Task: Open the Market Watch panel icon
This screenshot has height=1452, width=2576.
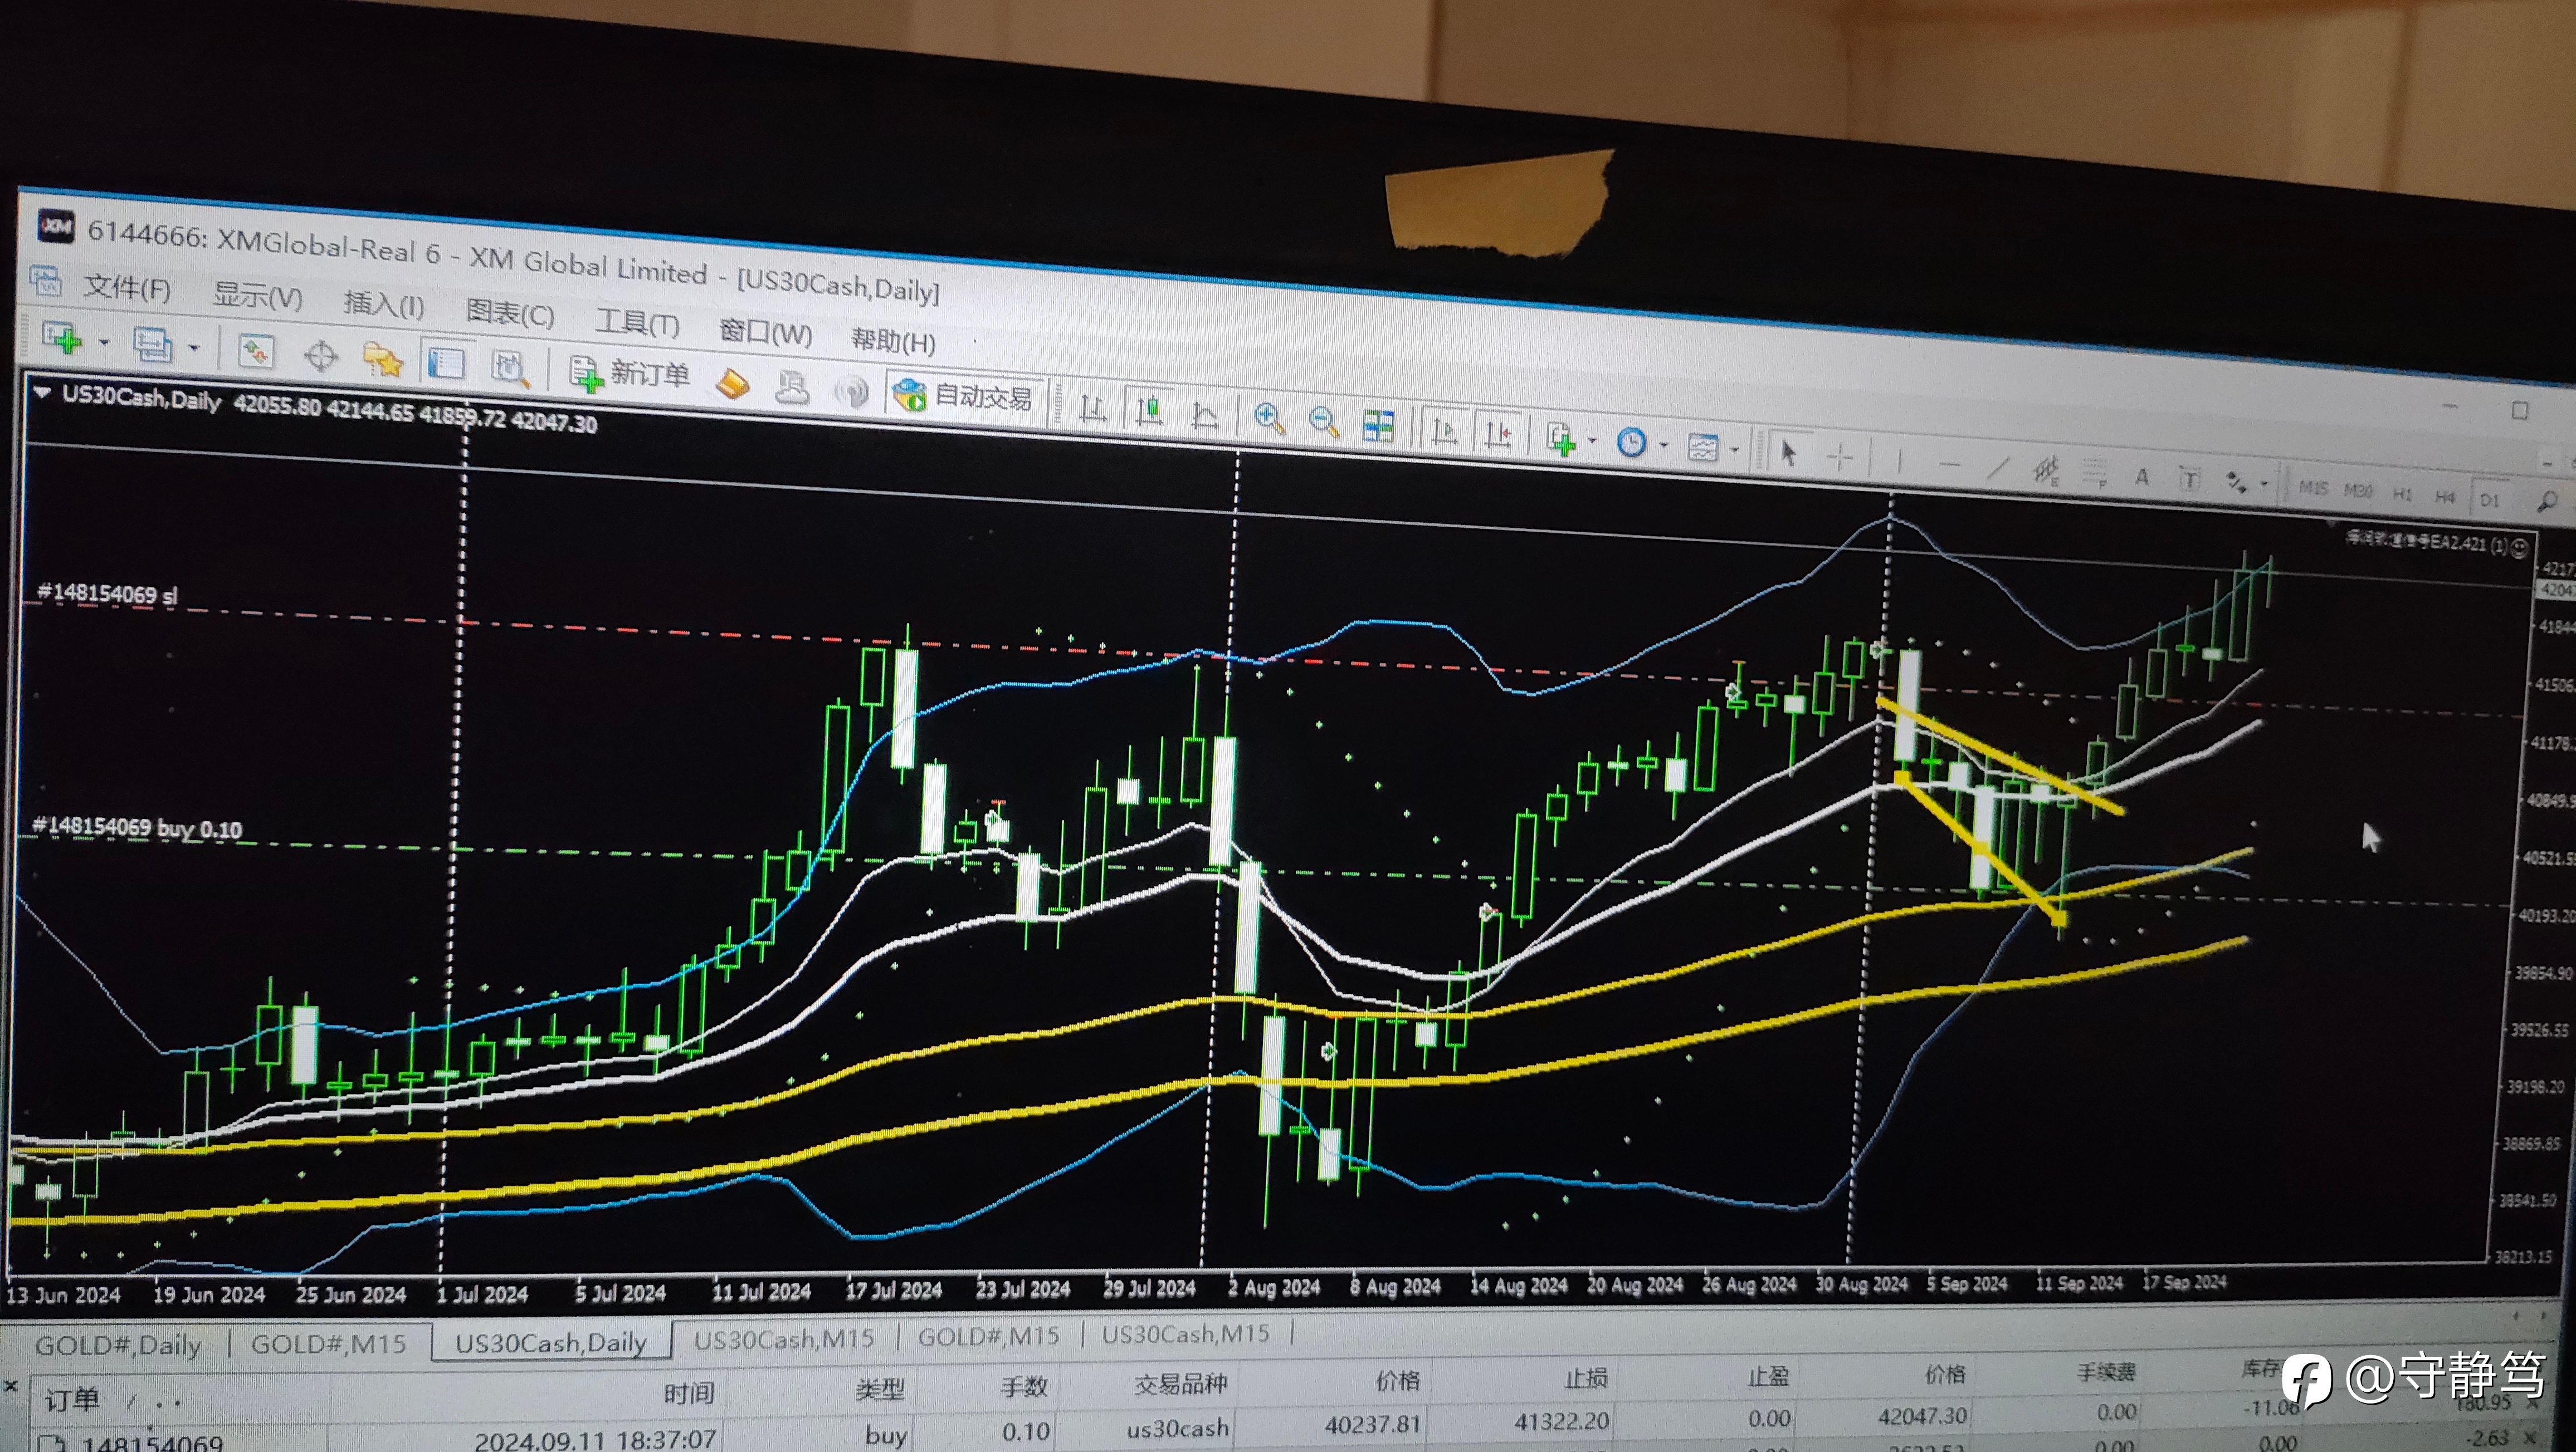Action: click(255, 353)
